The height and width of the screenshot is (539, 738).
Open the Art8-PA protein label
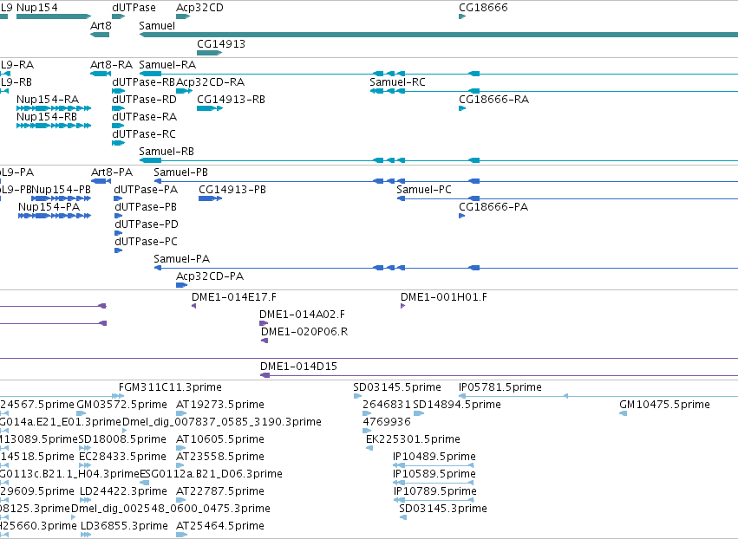pyautogui.click(x=112, y=172)
